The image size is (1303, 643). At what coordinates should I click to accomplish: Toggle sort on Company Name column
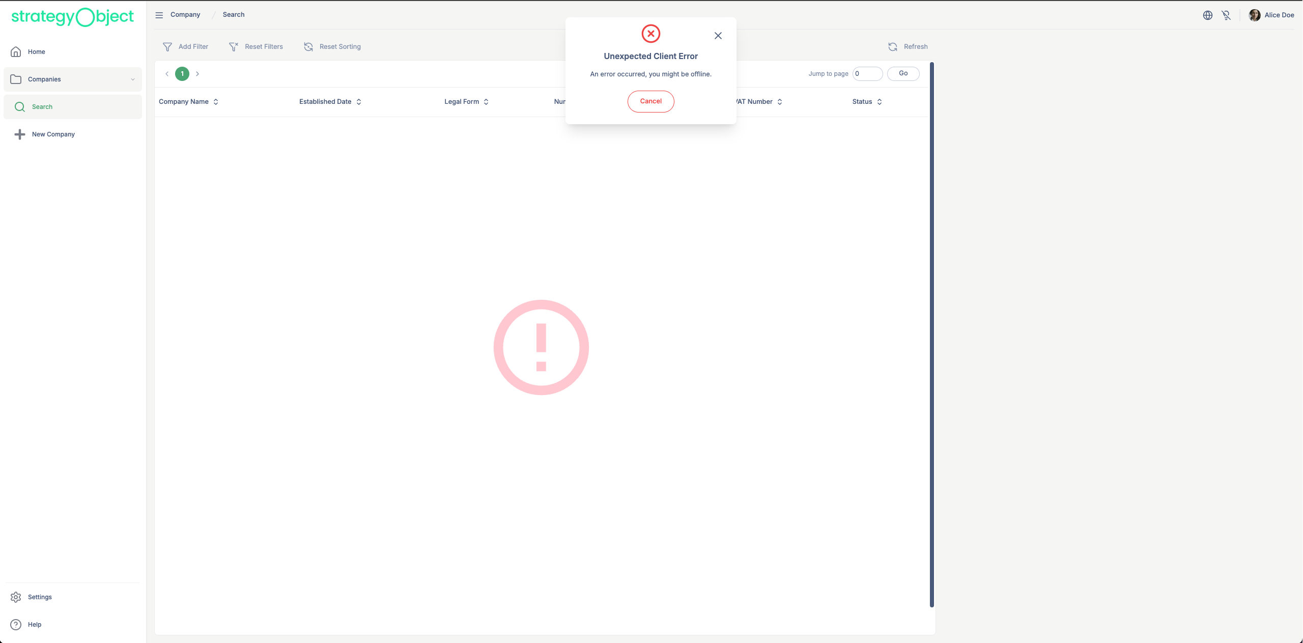(216, 102)
